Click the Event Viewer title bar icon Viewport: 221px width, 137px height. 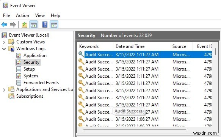click(x=5, y=6)
